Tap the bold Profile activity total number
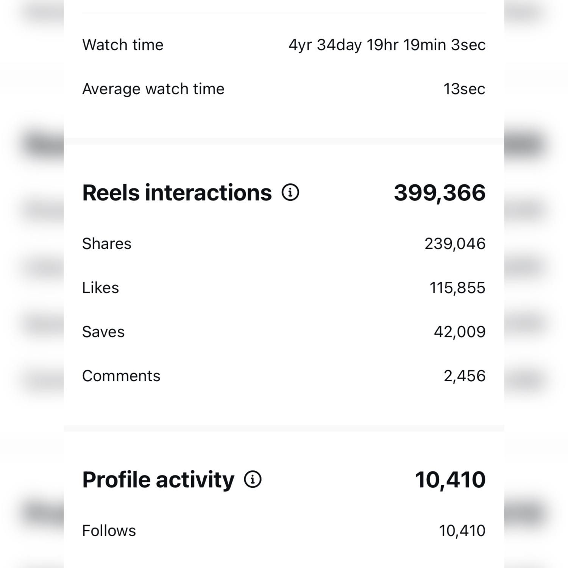The image size is (568, 568). click(450, 480)
